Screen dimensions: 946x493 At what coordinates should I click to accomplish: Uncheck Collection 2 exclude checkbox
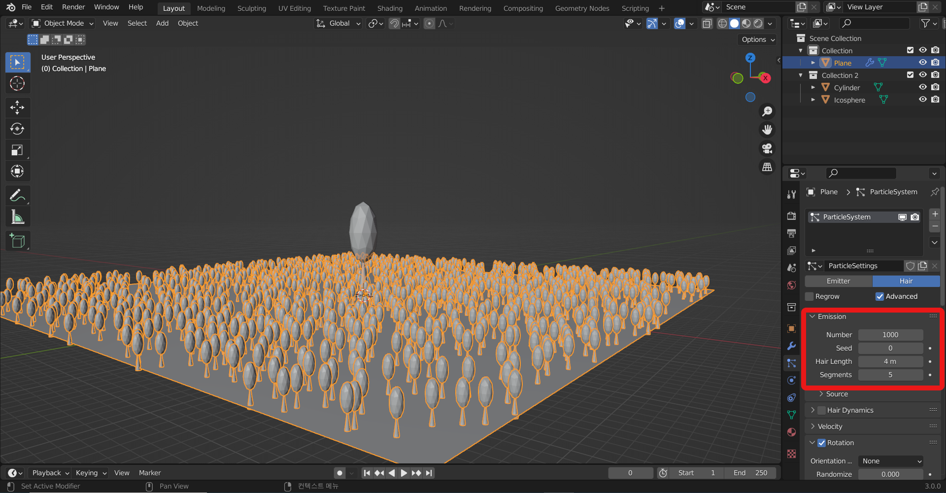(x=910, y=75)
